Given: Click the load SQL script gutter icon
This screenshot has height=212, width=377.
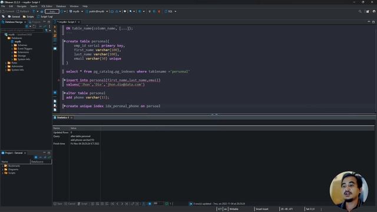Looking at the screenshot, I should pos(55,101).
